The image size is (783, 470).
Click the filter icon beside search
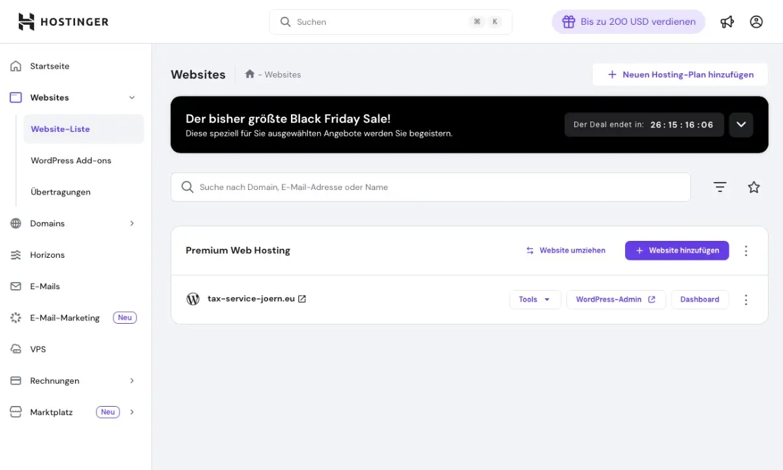[720, 187]
